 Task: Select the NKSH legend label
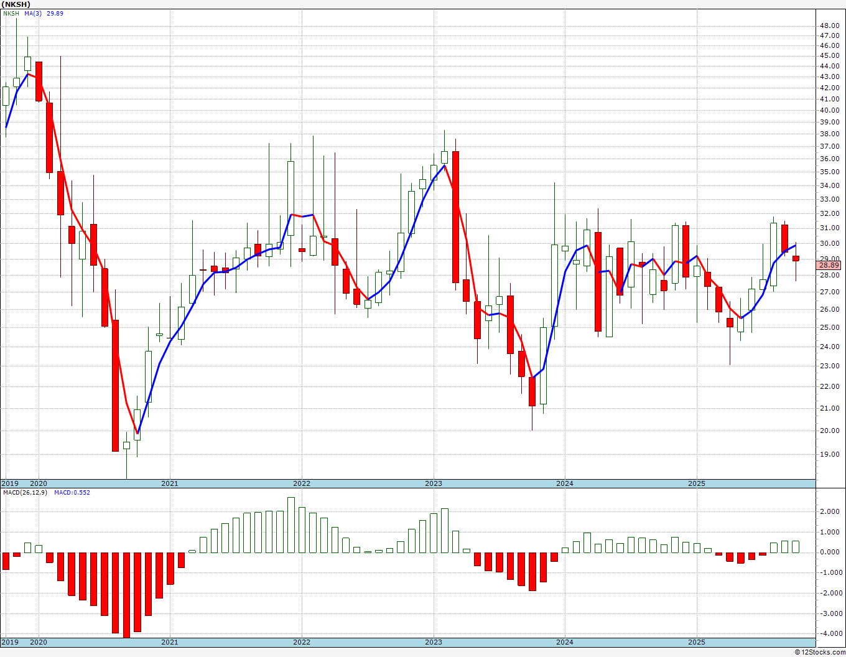(x=11, y=13)
